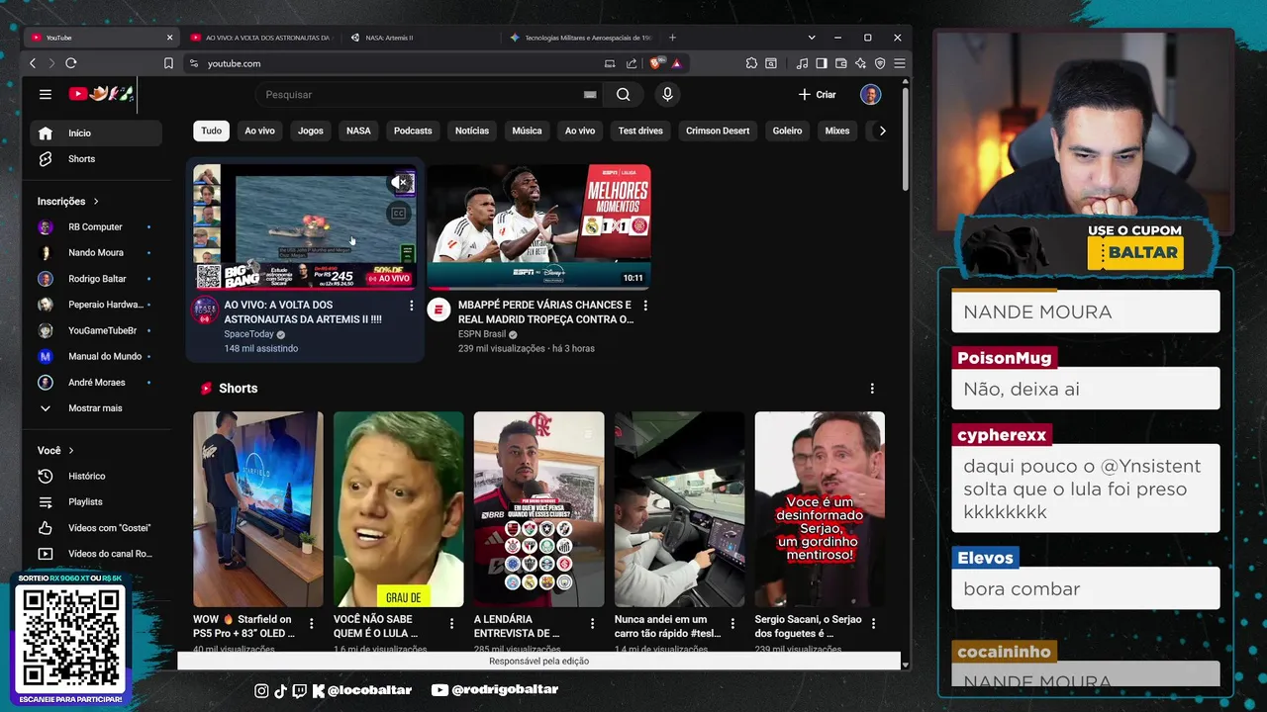Screen dimensions: 1267x712
Task: Close the YouTube browser tab
Action: (x=169, y=38)
